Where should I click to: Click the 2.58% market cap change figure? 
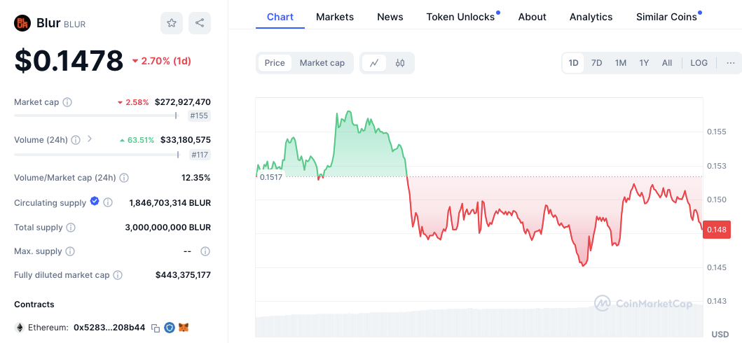tap(133, 102)
